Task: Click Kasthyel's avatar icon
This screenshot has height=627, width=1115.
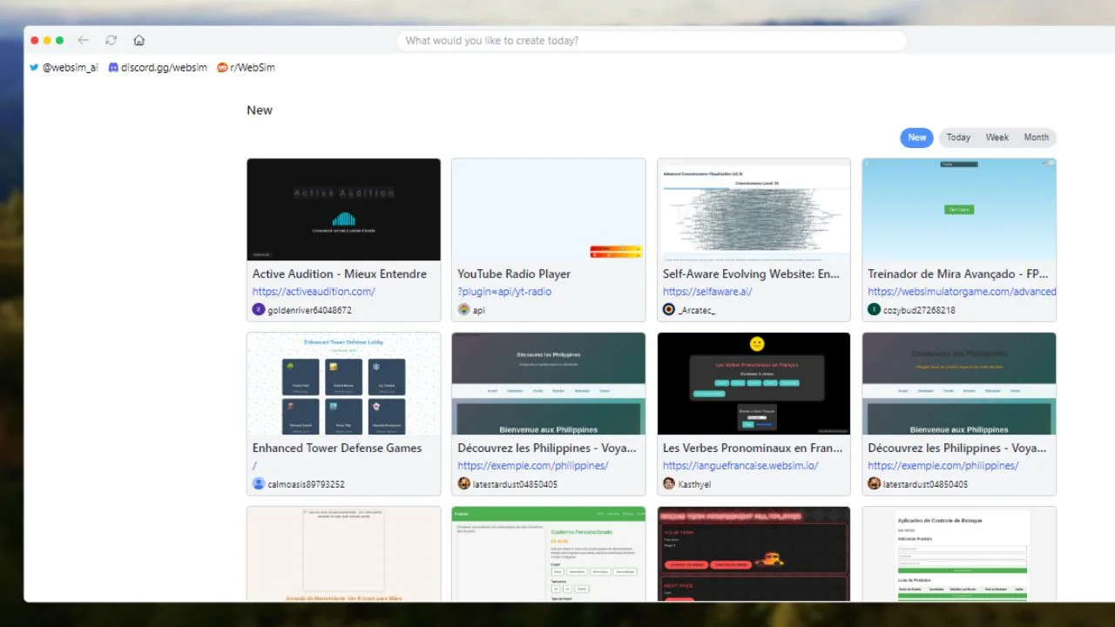Action: (x=668, y=484)
